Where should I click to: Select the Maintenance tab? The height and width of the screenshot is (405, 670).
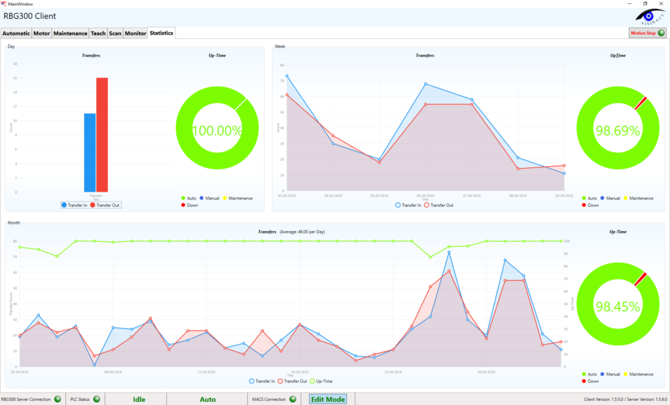pyautogui.click(x=70, y=33)
